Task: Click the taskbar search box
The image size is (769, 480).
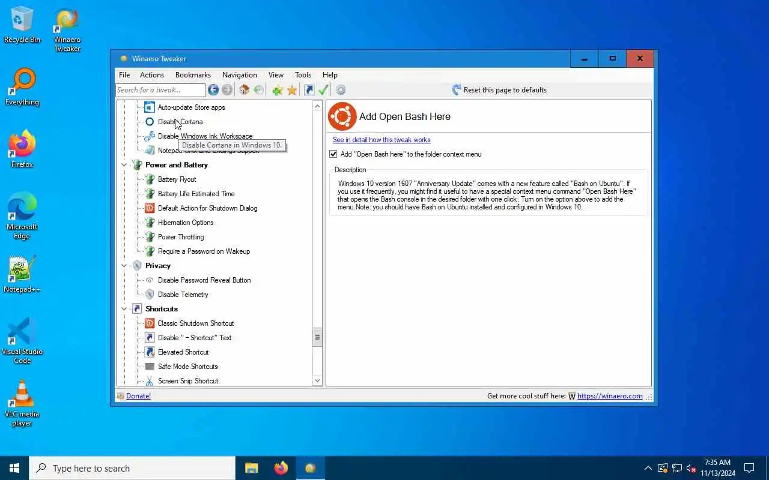Action: click(x=132, y=468)
